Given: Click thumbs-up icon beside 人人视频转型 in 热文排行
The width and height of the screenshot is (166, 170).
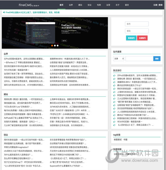Looking at the screenshot, I should click(x=114, y=112).
